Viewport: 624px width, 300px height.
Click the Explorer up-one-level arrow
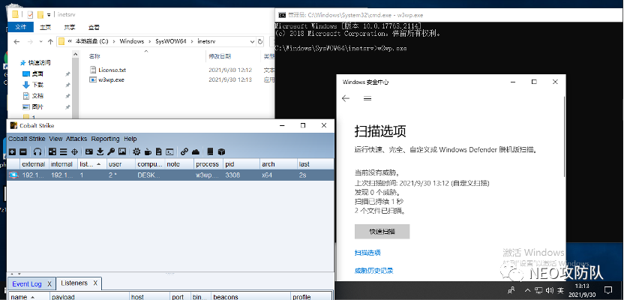(50, 41)
